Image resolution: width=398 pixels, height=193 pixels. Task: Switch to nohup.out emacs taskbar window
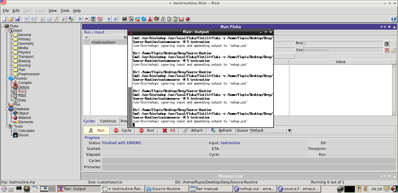click(254, 189)
